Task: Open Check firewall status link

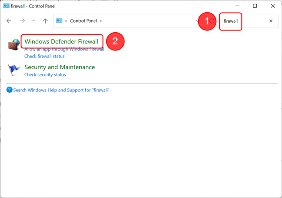Action: [x=44, y=56]
